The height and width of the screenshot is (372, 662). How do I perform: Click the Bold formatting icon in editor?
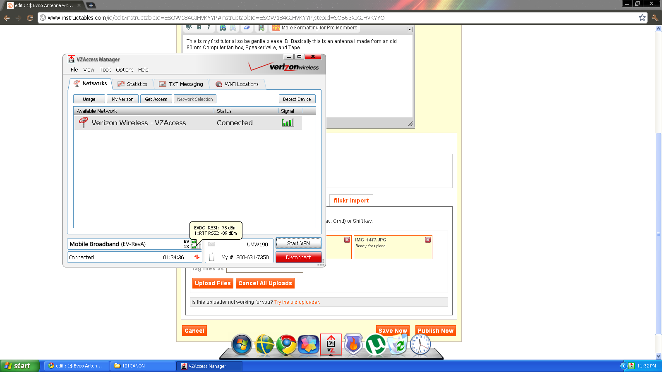tap(199, 28)
